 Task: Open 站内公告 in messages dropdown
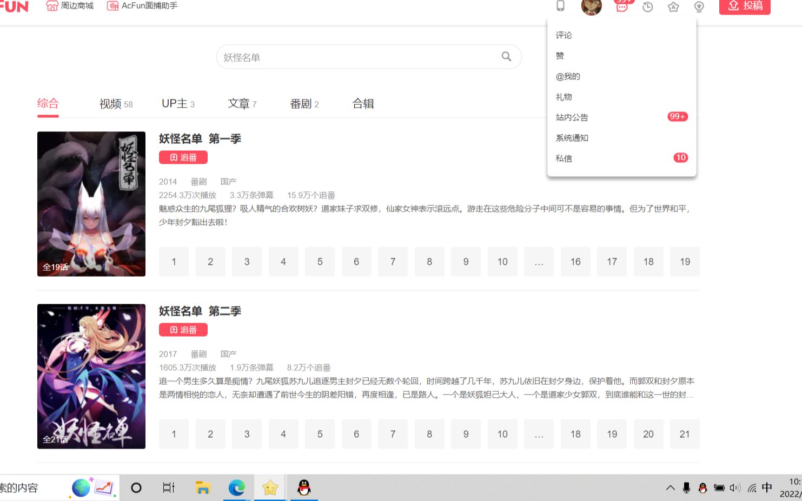click(x=621, y=117)
